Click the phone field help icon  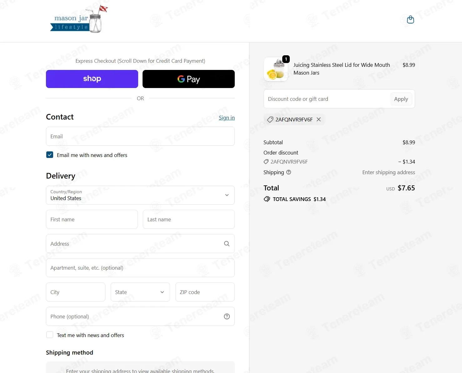pos(227,317)
